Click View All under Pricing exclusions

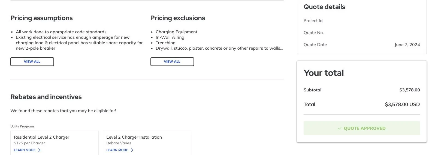click(172, 62)
